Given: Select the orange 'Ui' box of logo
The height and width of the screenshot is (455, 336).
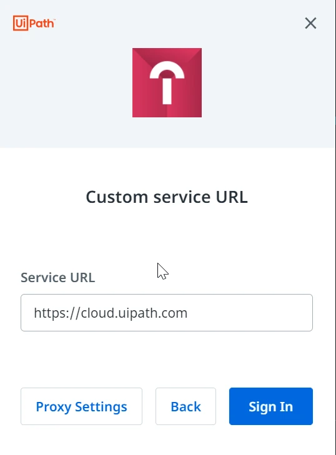Looking at the screenshot, I should (x=21, y=23).
